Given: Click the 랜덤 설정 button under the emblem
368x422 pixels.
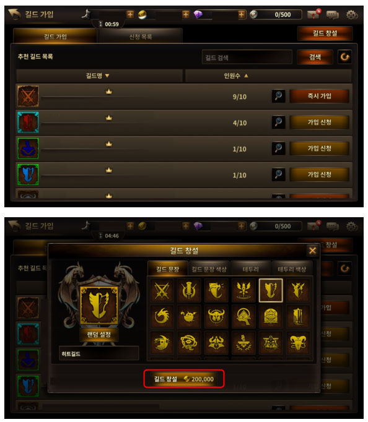Looking at the screenshot, I should click(x=99, y=335).
